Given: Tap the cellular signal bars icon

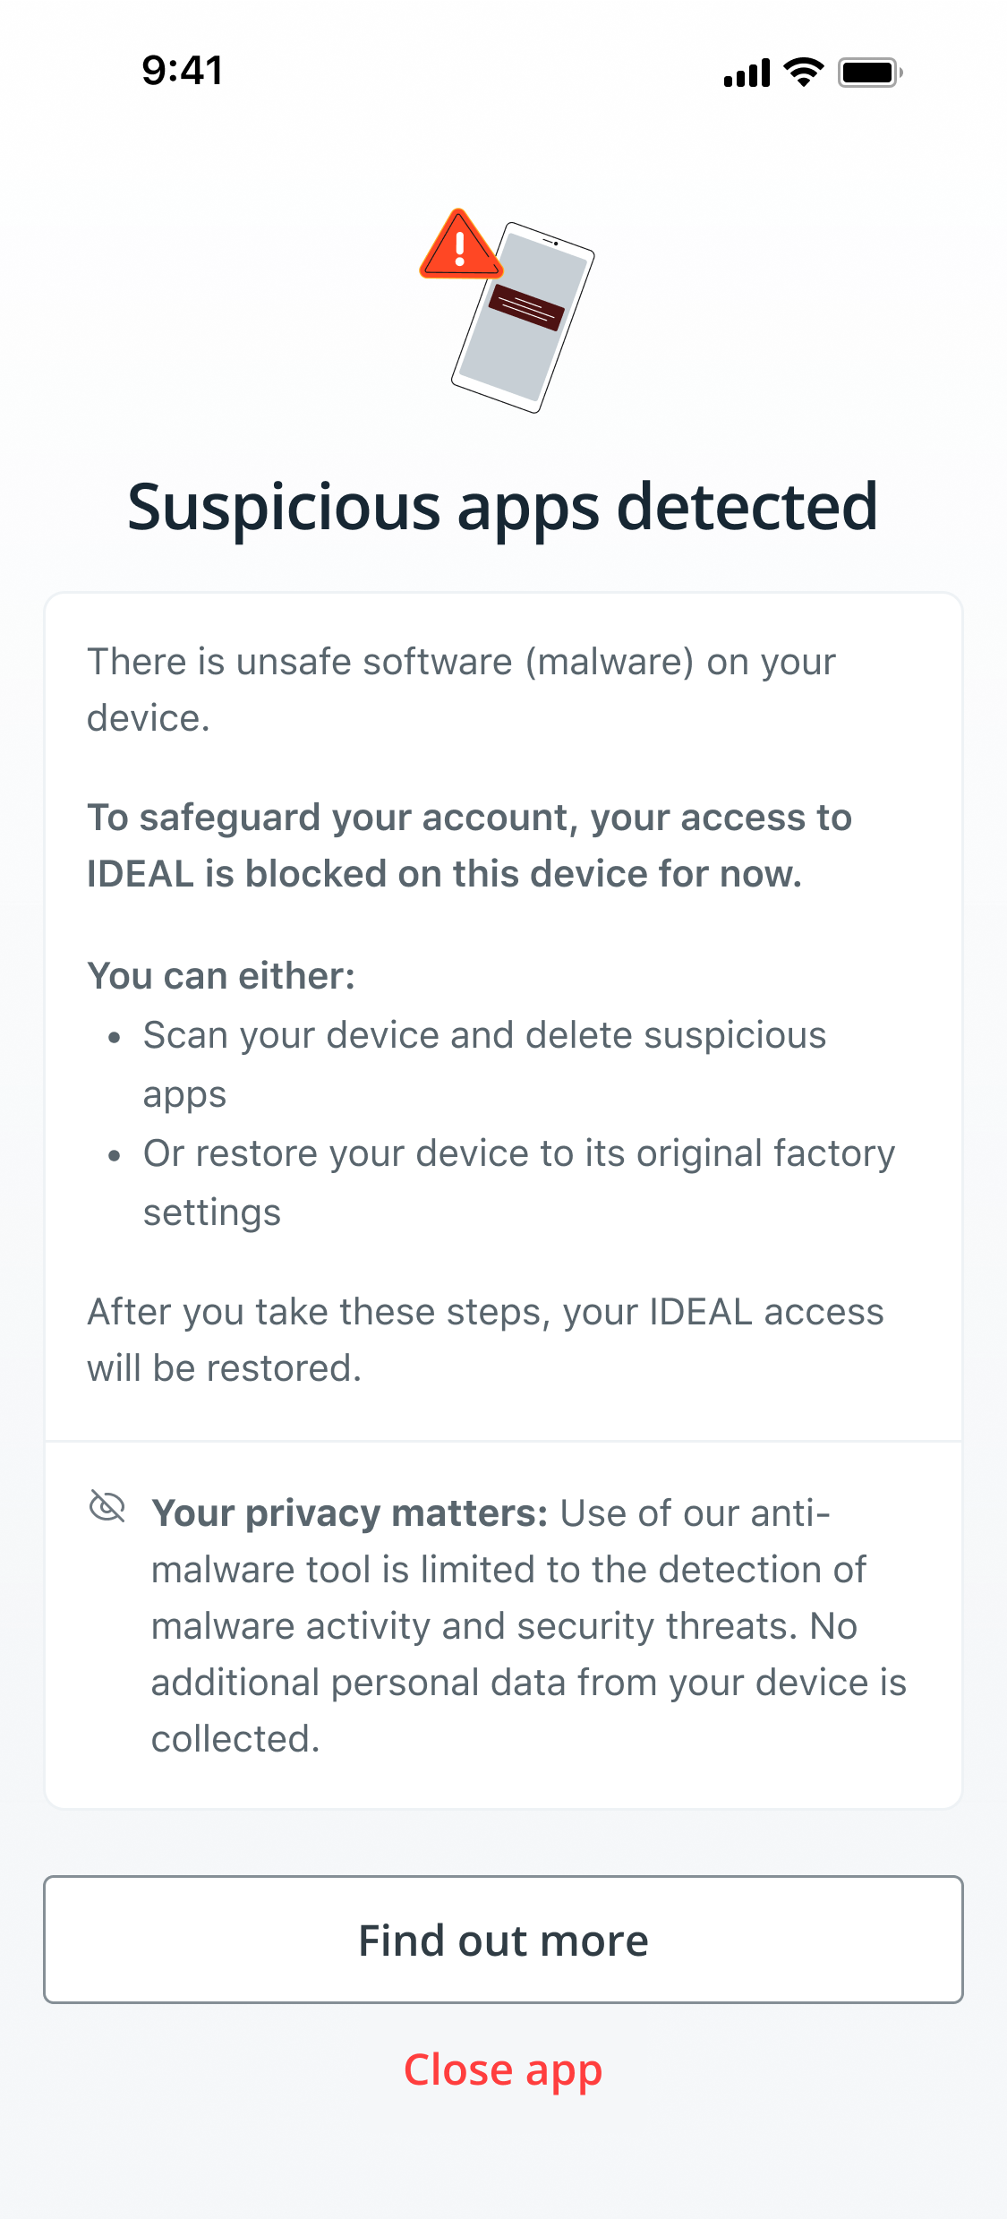Looking at the screenshot, I should click(747, 73).
